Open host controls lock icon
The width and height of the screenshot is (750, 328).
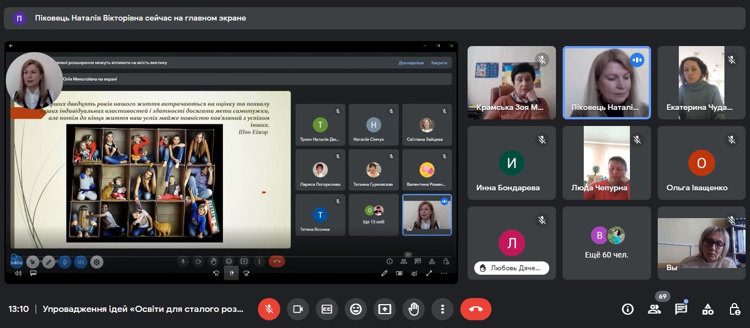(734, 309)
